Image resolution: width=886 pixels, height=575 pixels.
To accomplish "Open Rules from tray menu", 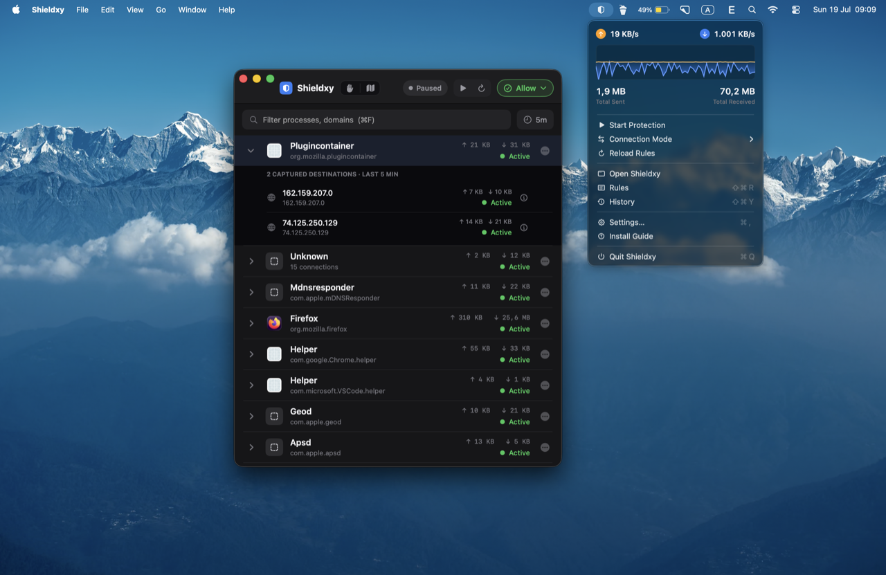I will click(676, 188).
